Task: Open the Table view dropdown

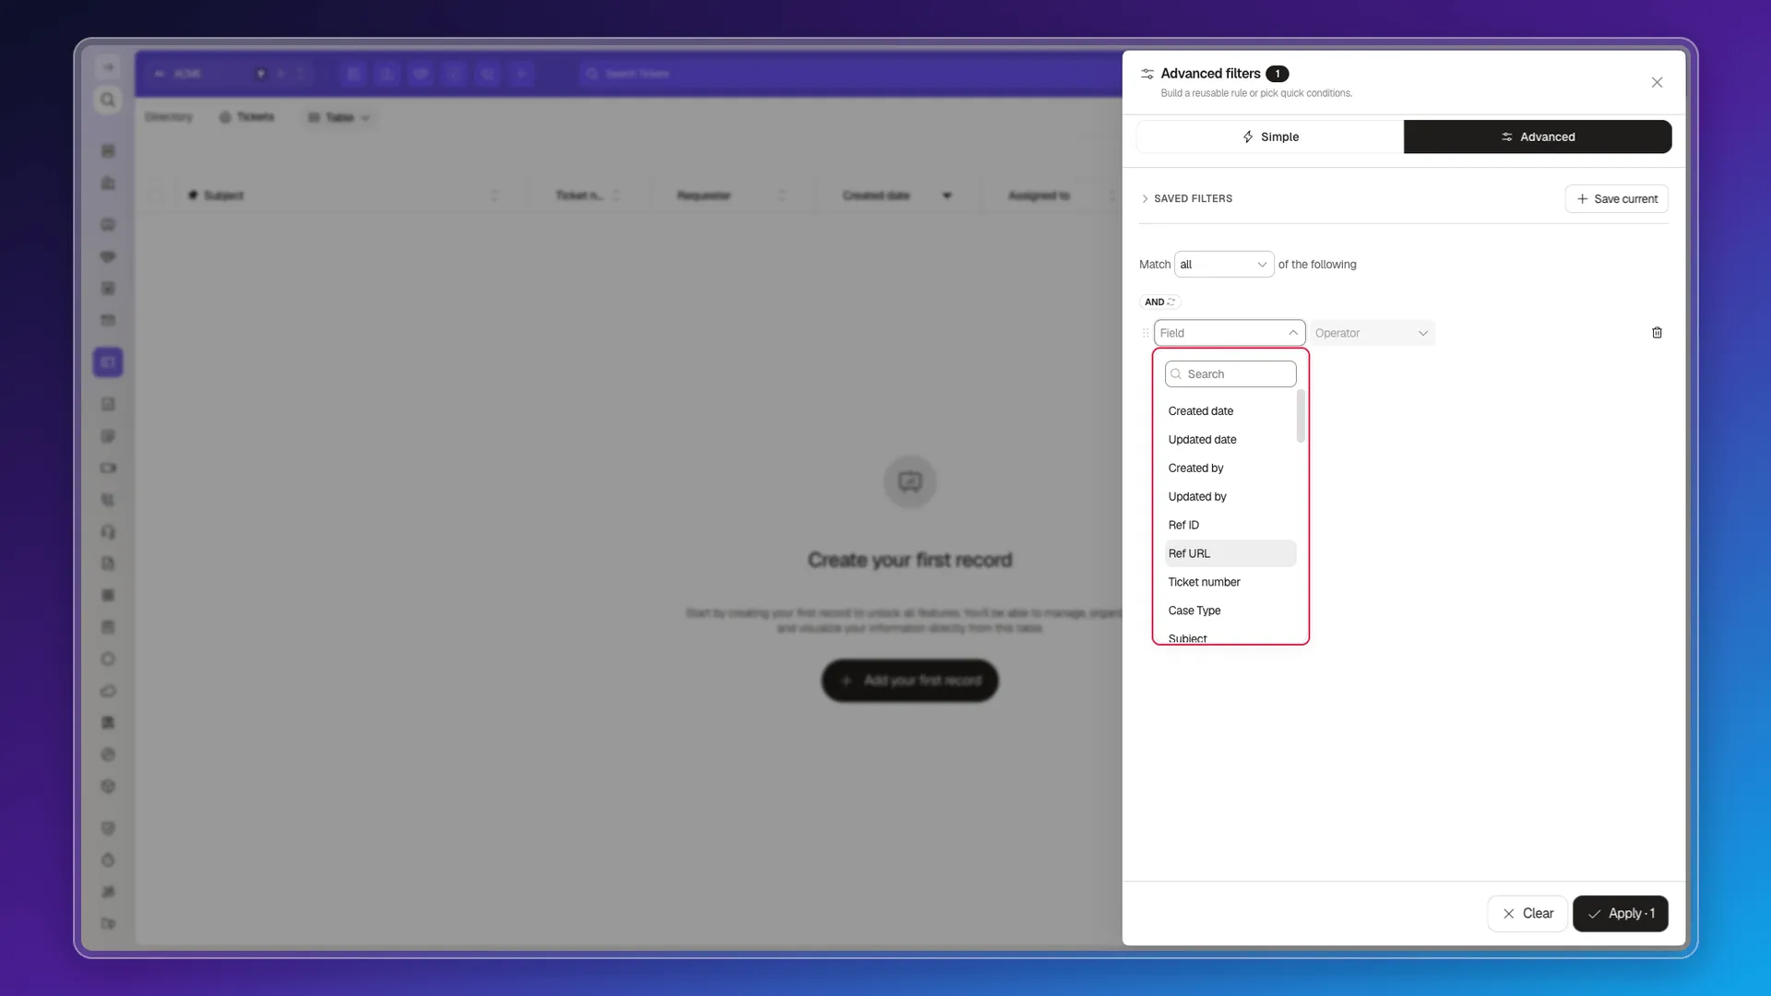Action: (339, 117)
